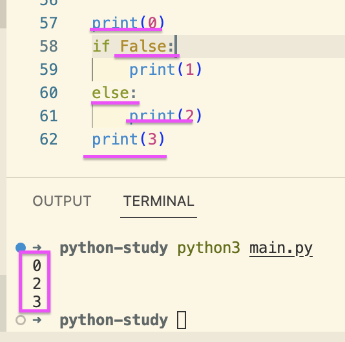Click terminal output value 3

click(37, 301)
